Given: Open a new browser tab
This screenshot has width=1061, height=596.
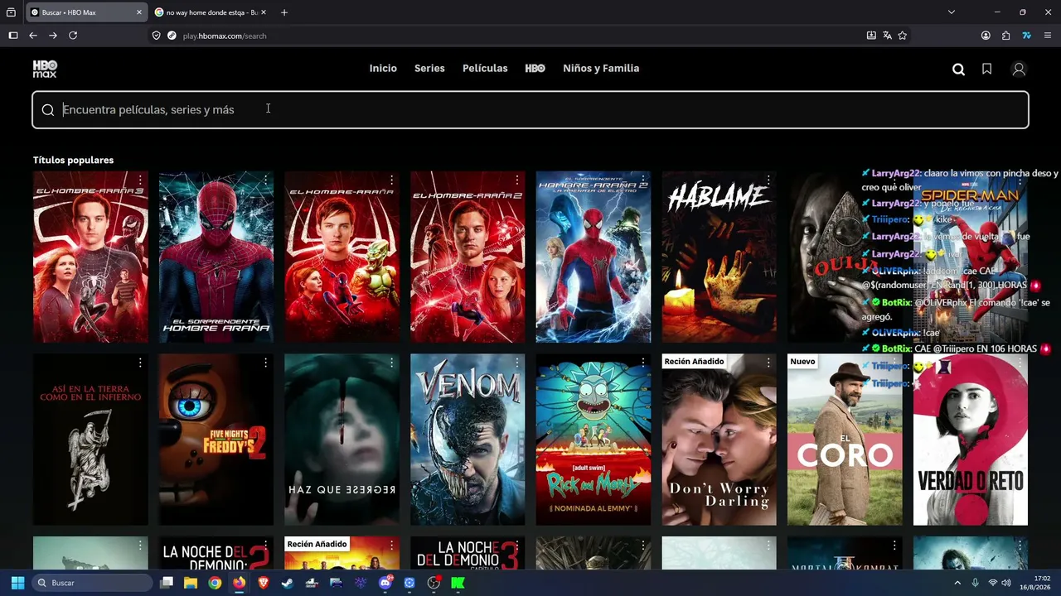Looking at the screenshot, I should coord(284,12).
